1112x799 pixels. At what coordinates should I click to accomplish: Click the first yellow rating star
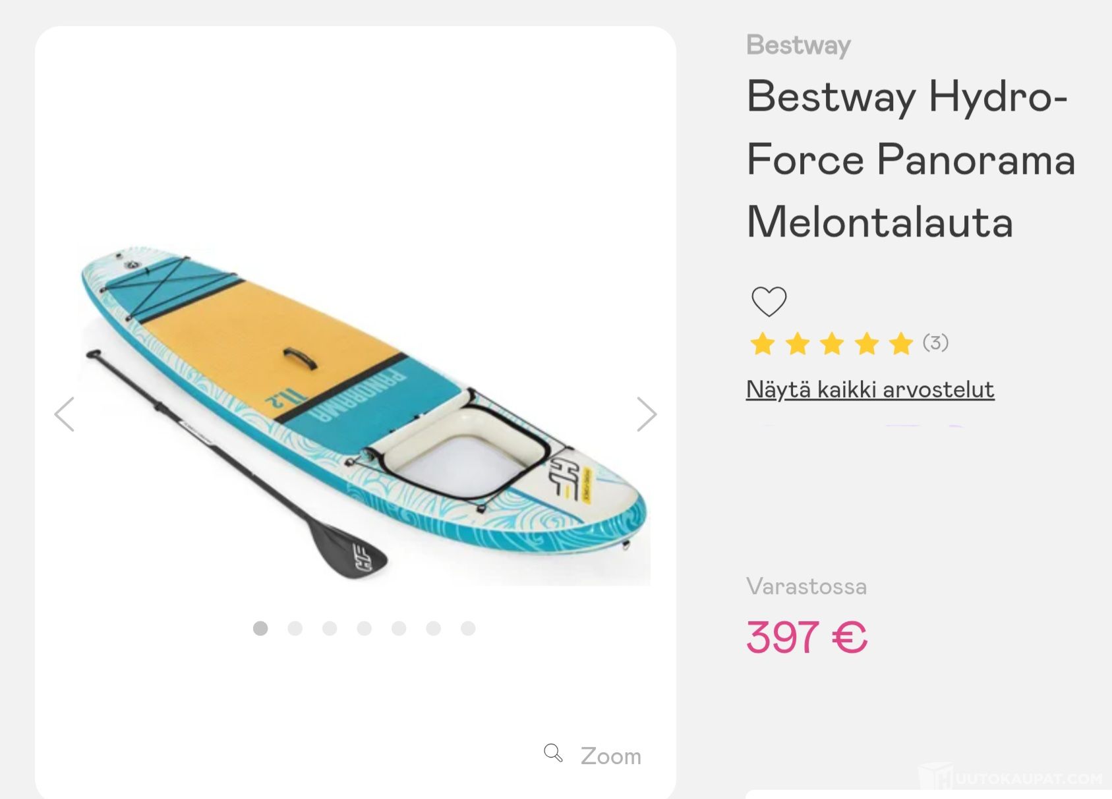763,343
